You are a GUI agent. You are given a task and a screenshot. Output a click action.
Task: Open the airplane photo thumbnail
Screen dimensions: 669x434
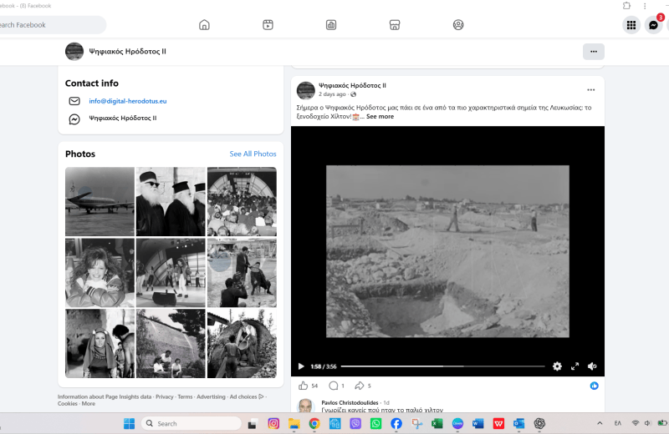pos(100,201)
